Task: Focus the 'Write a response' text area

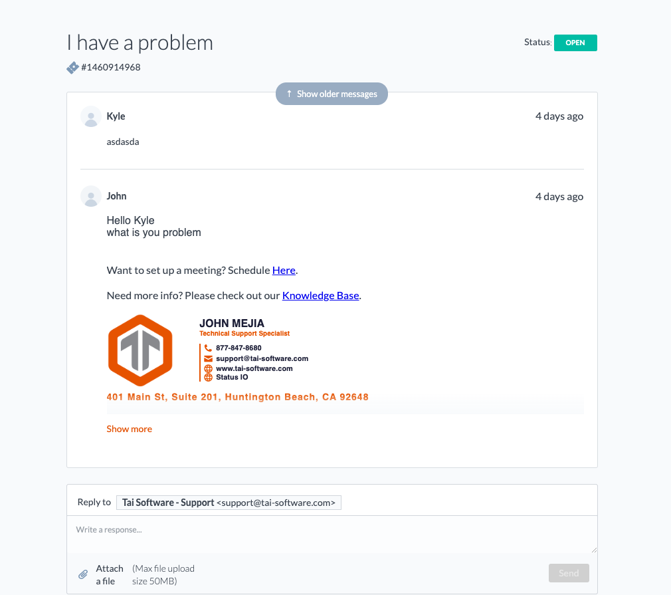Action: (x=332, y=535)
